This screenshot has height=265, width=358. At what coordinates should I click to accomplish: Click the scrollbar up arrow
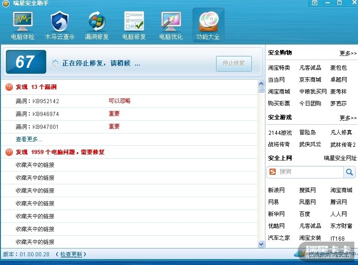pos(261,83)
